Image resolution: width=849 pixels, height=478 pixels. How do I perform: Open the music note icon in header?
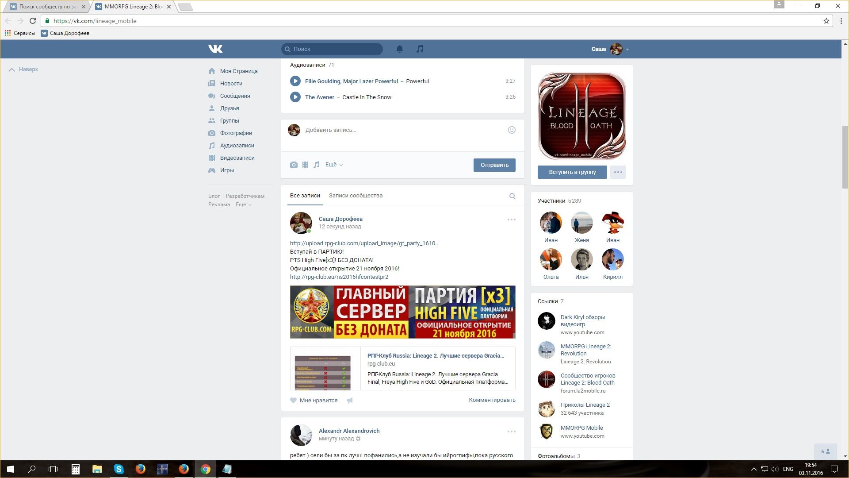click(420, 49)
